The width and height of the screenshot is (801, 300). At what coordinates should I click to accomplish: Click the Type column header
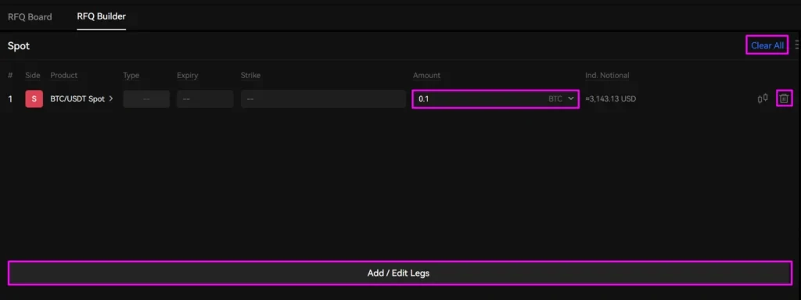tap(131, 76)
